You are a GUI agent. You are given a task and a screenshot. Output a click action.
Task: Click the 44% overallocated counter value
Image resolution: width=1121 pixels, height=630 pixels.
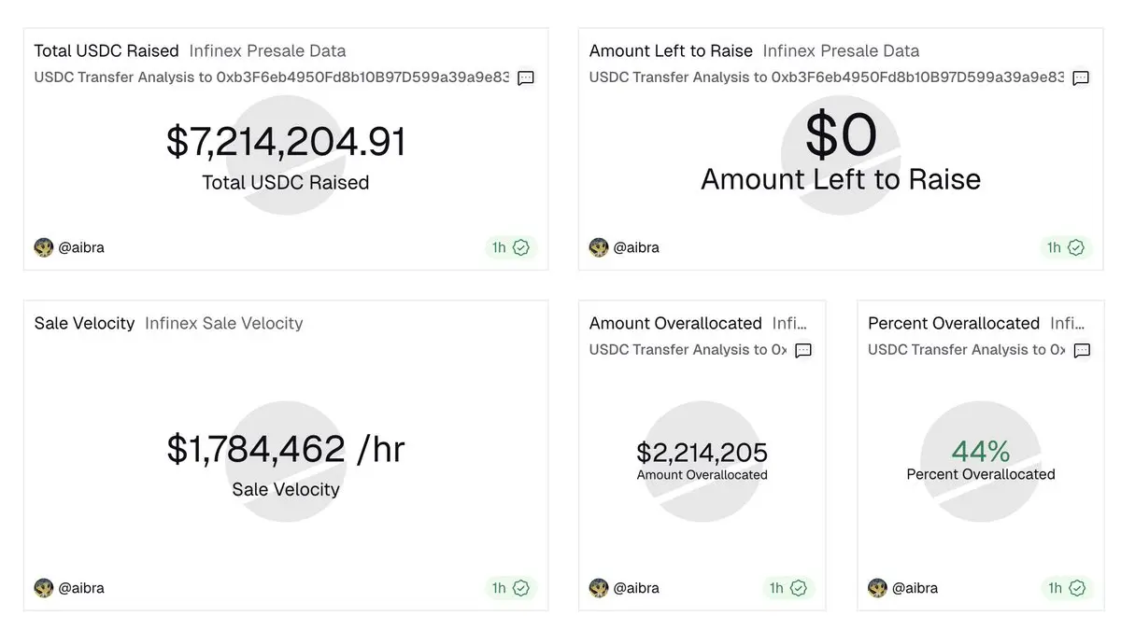pyautogui.click(x=981, y=452)
